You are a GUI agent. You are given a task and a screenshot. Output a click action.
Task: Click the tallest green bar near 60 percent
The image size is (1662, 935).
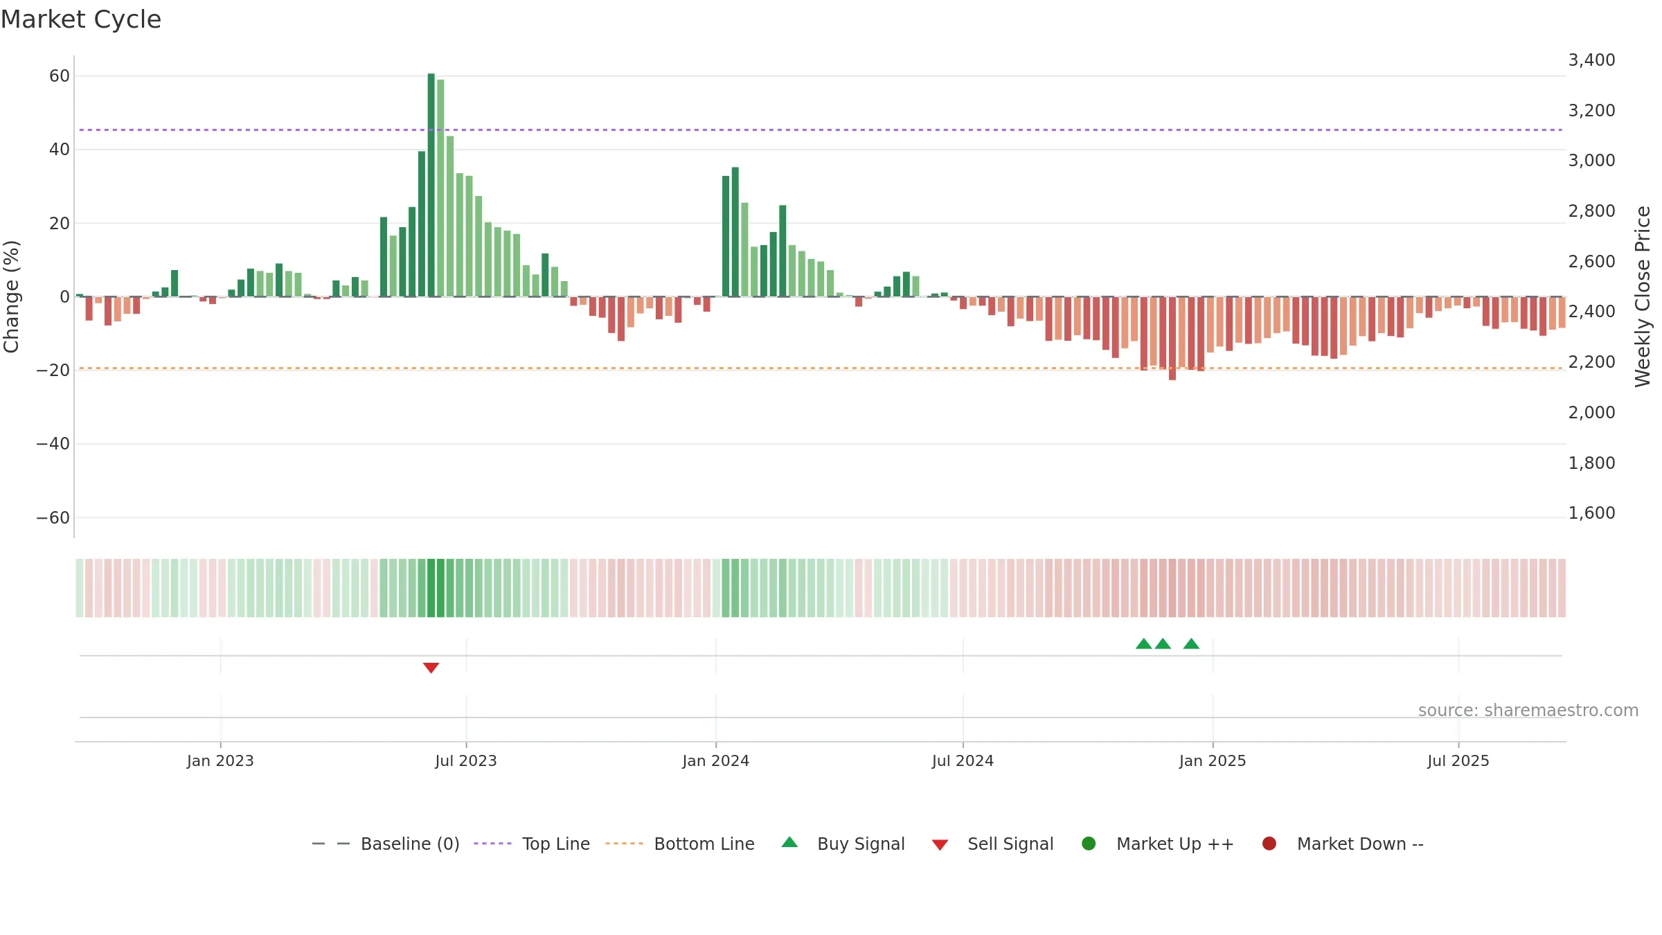click(x=431, y=185)
